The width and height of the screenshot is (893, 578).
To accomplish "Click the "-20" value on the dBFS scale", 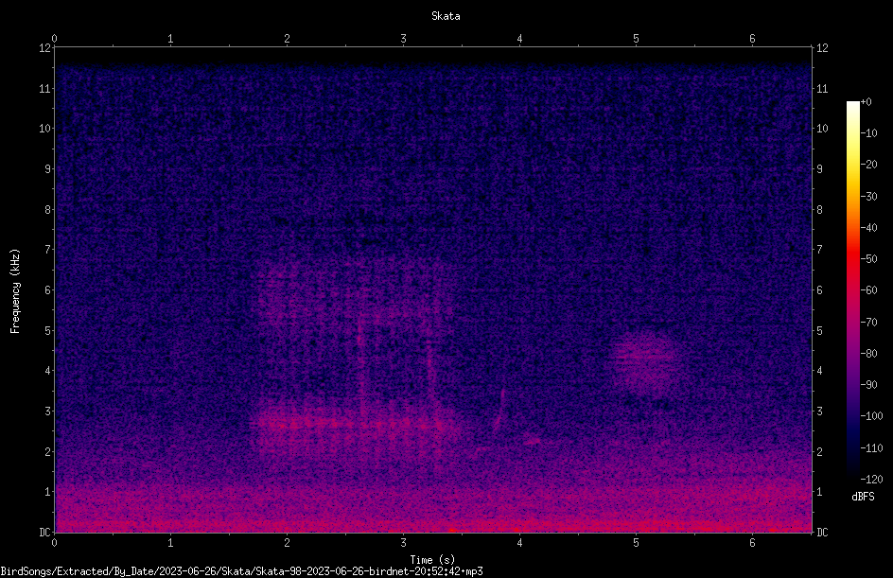I will tap(868, 165).
